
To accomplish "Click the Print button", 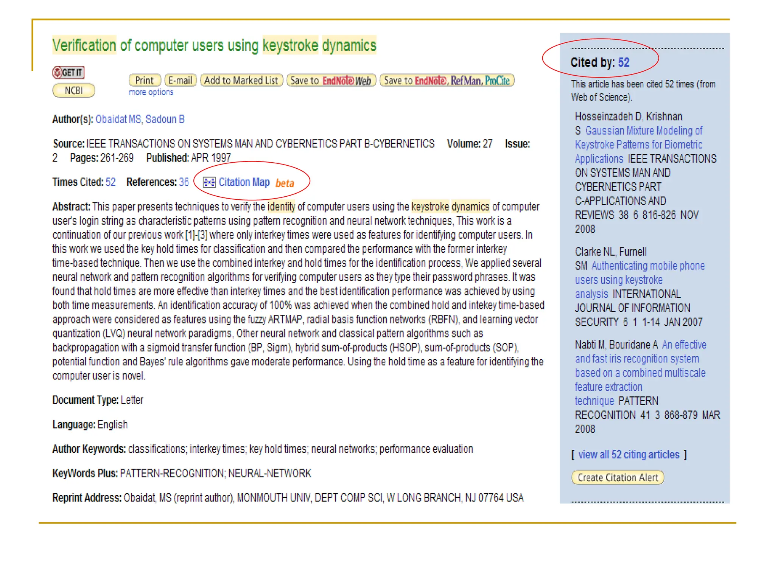I will coord(145,80).
